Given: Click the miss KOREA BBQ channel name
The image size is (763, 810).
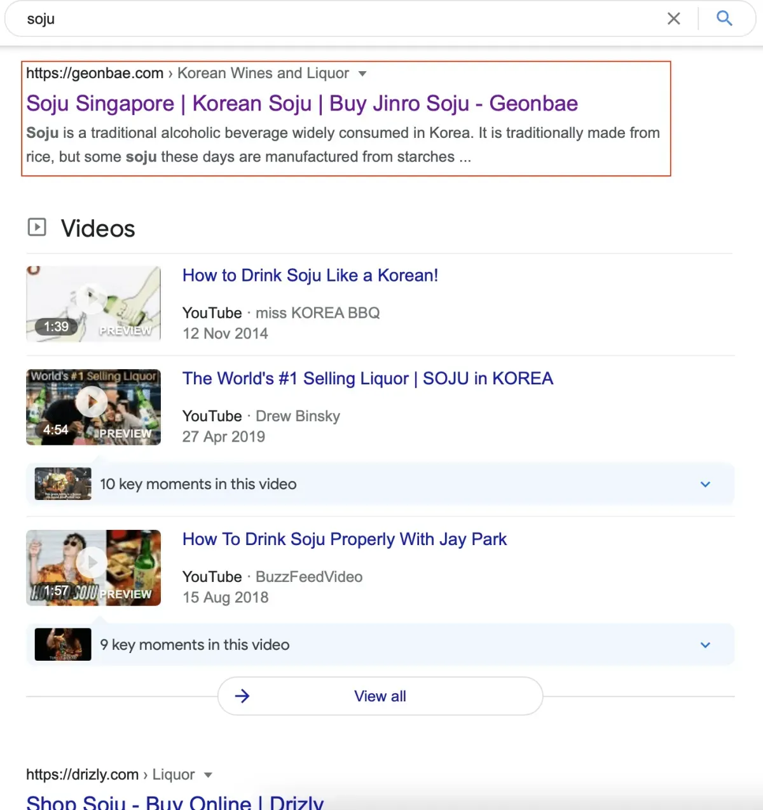Looking at the screenshot, I should (x=317, y=313).
